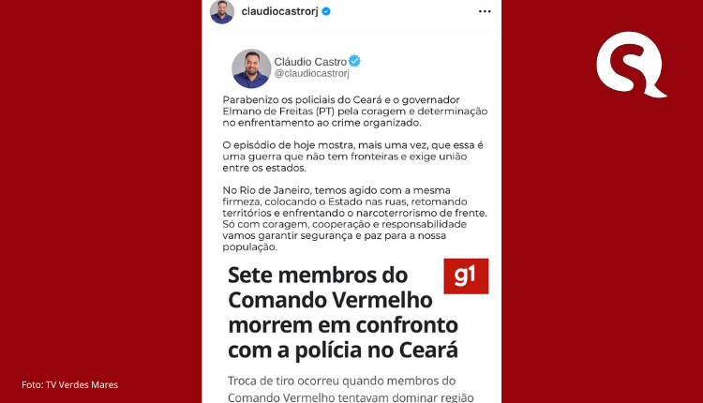Click the verified badge next to Cláudio Castro
Screen dimensions: 703x403
(354, 61)
